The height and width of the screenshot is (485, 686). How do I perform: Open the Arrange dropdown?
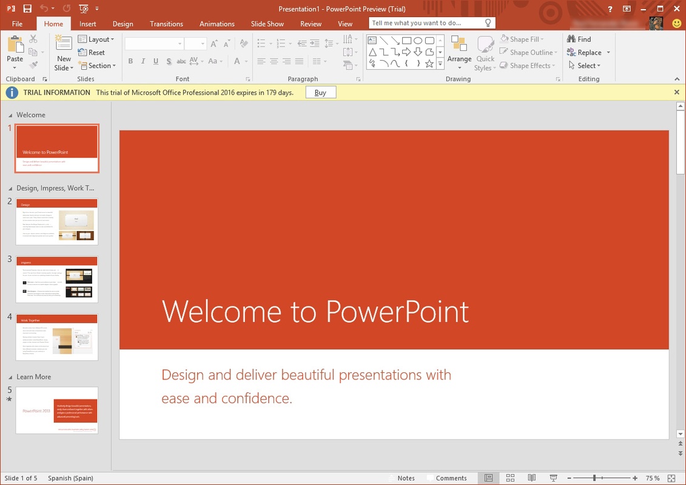click(x=459, y=59)
